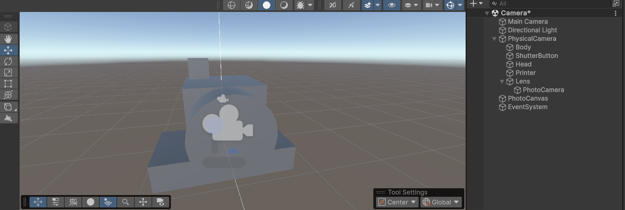Focus the hierarchy search field
Image resolution: width=625 pixels, height=210 pixels.
click(x=549, y=3)
